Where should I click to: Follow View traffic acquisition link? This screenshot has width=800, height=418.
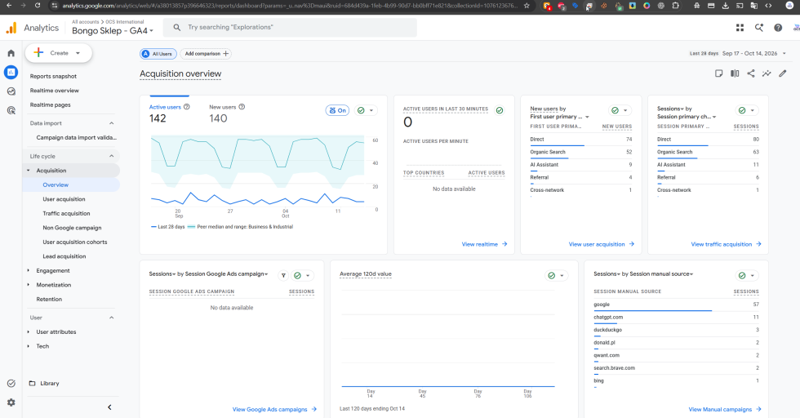coord(726,244)
